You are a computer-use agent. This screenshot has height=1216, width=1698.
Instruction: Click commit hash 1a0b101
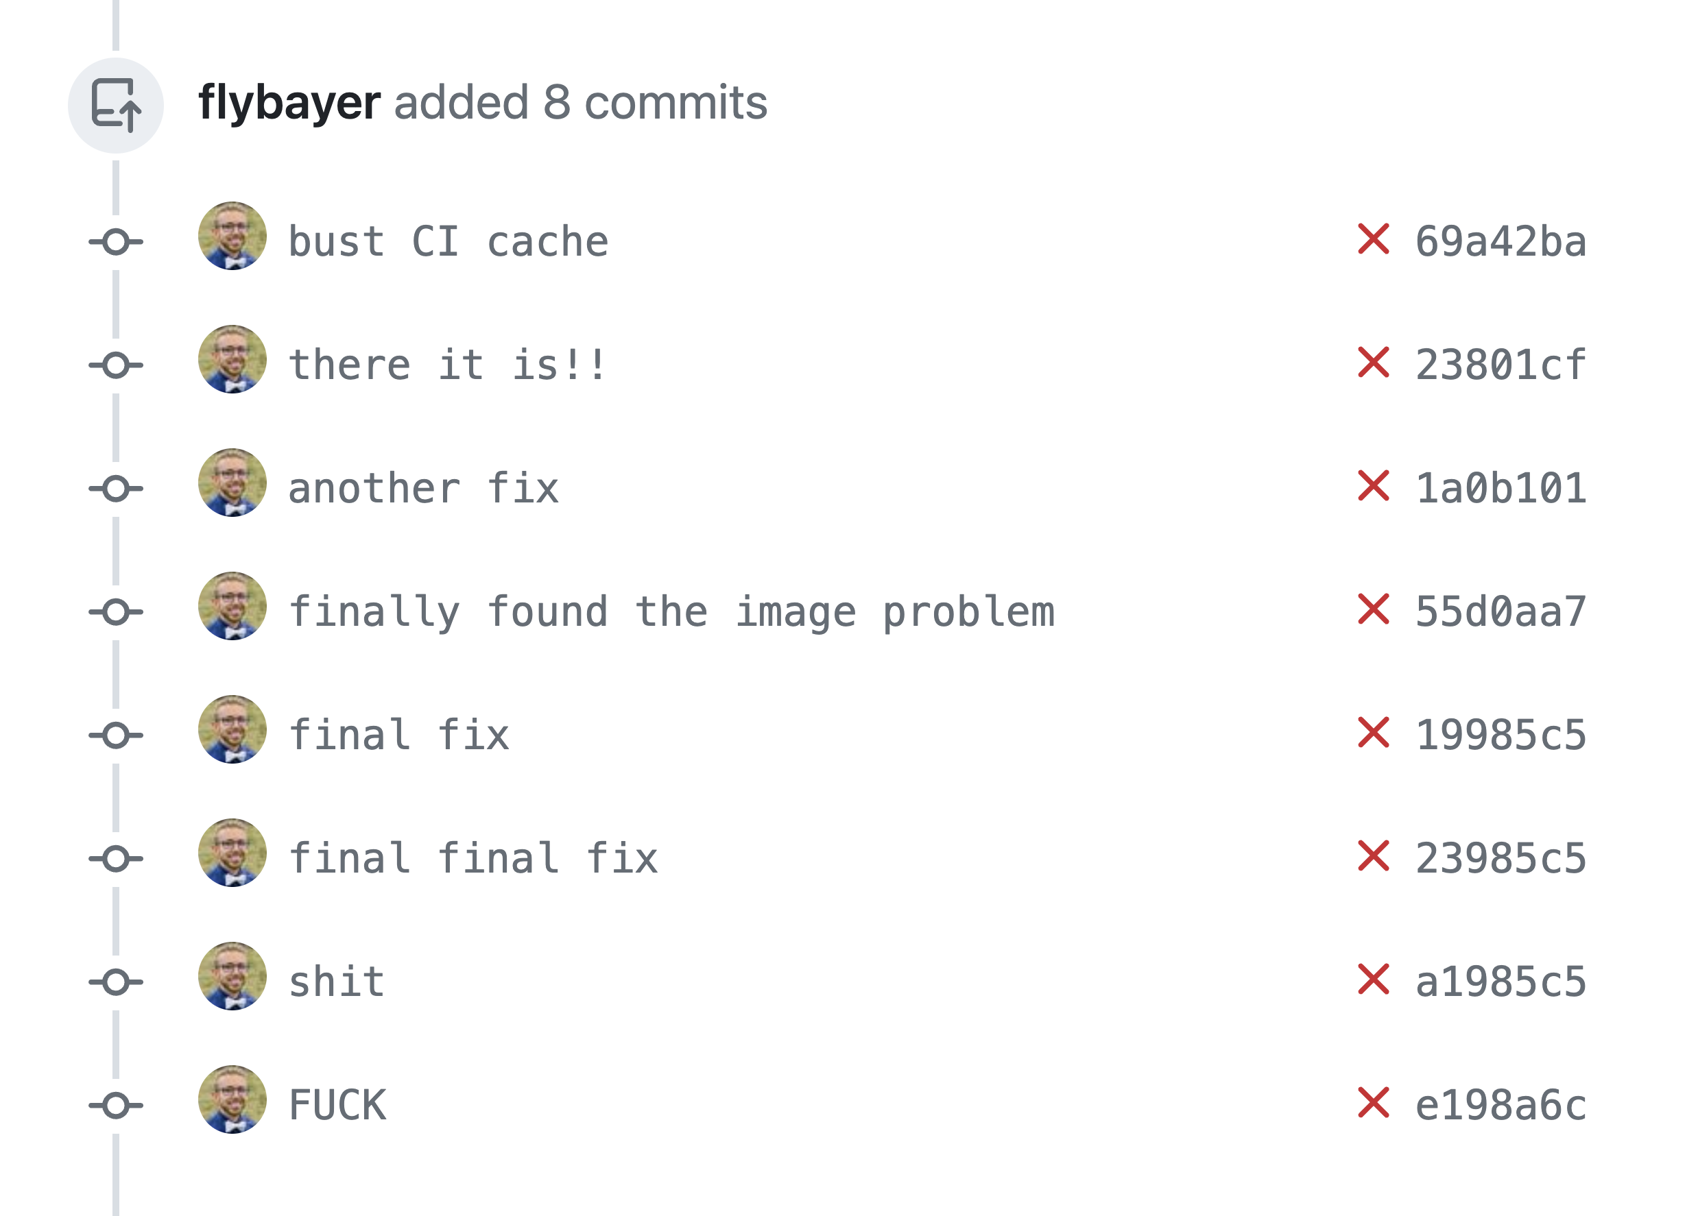point(1500,489)
